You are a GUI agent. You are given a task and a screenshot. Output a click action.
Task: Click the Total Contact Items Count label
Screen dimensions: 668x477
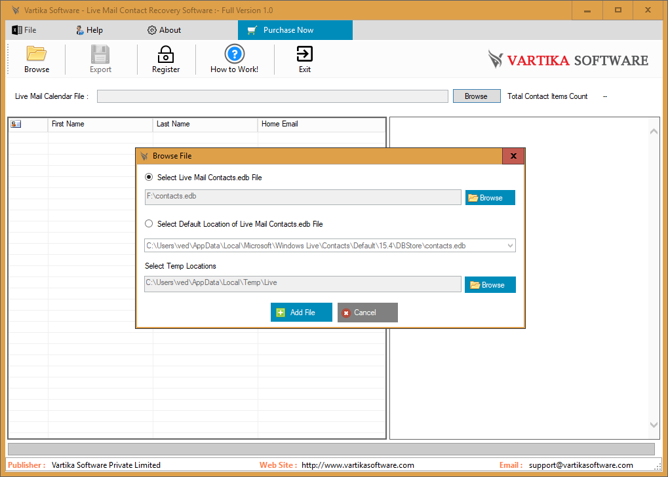pos(547,96)
